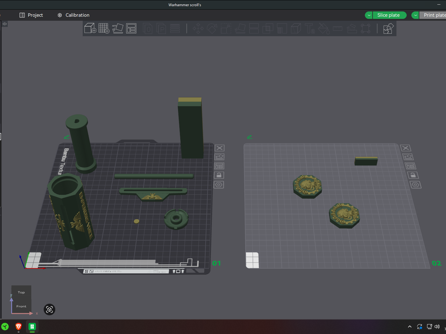Click the Auto orient toolbar icon
This screenshot has width=446, height=334.
click(x=118, y=28)
